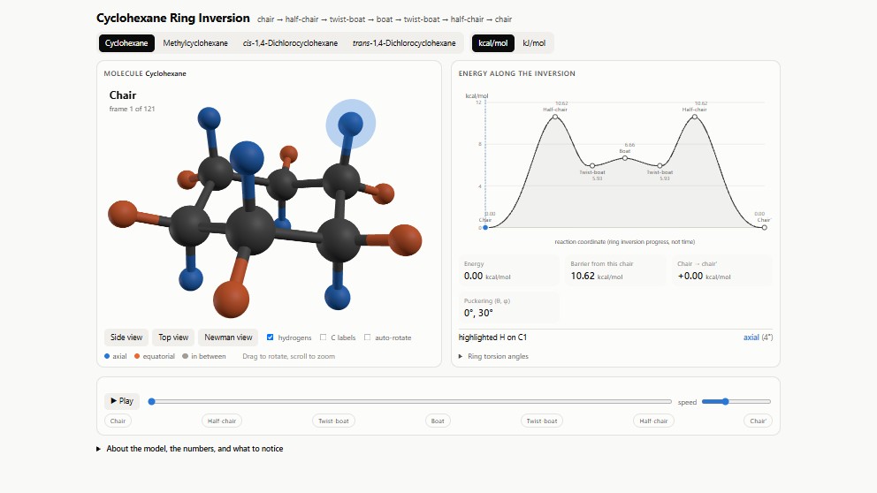
Task: Choose trans-1,4-Dichlorocyclohexane
Action: [x=404, y=43]
